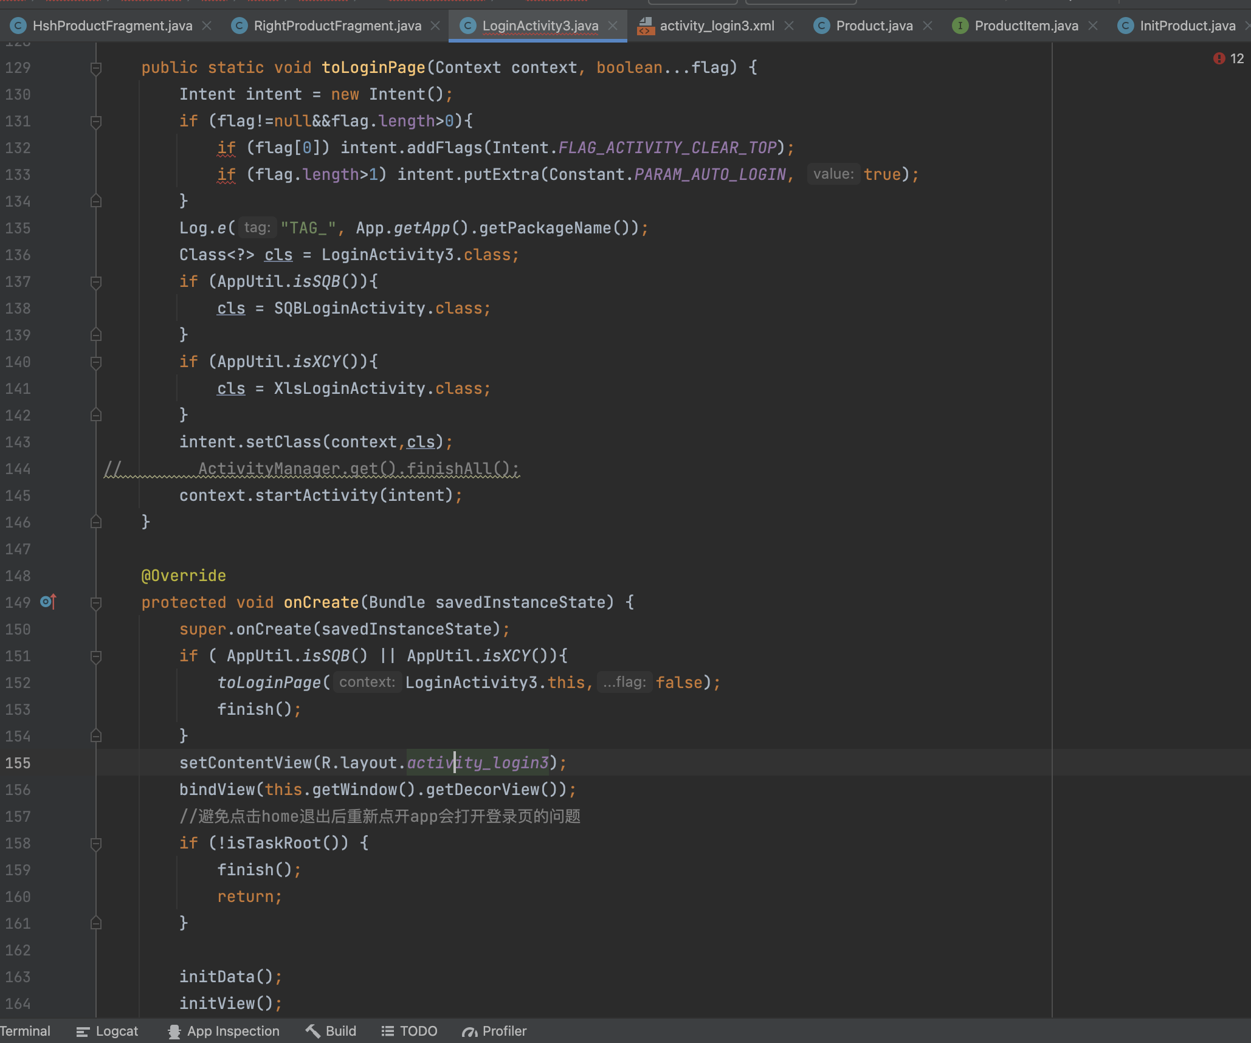Screen dimensions: 1251x1043
Task: Click fold end marker at line 134
Action: [95, 201]
